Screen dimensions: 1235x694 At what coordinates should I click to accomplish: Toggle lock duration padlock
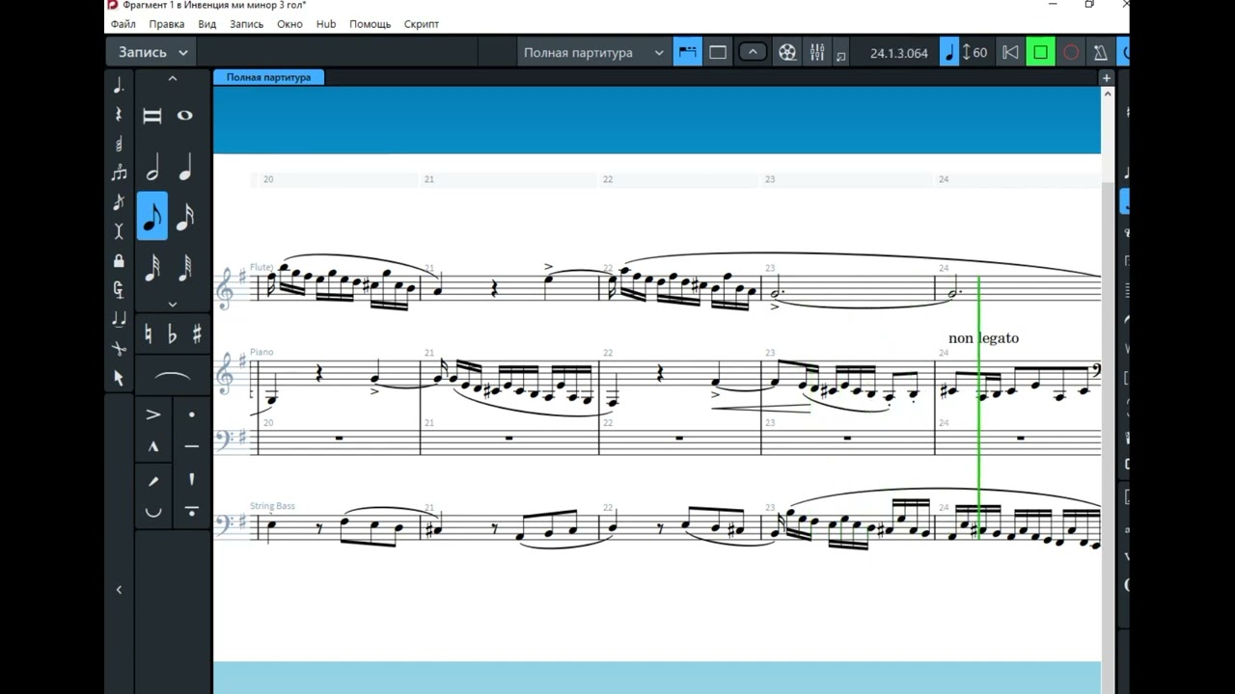click(119, 261)
